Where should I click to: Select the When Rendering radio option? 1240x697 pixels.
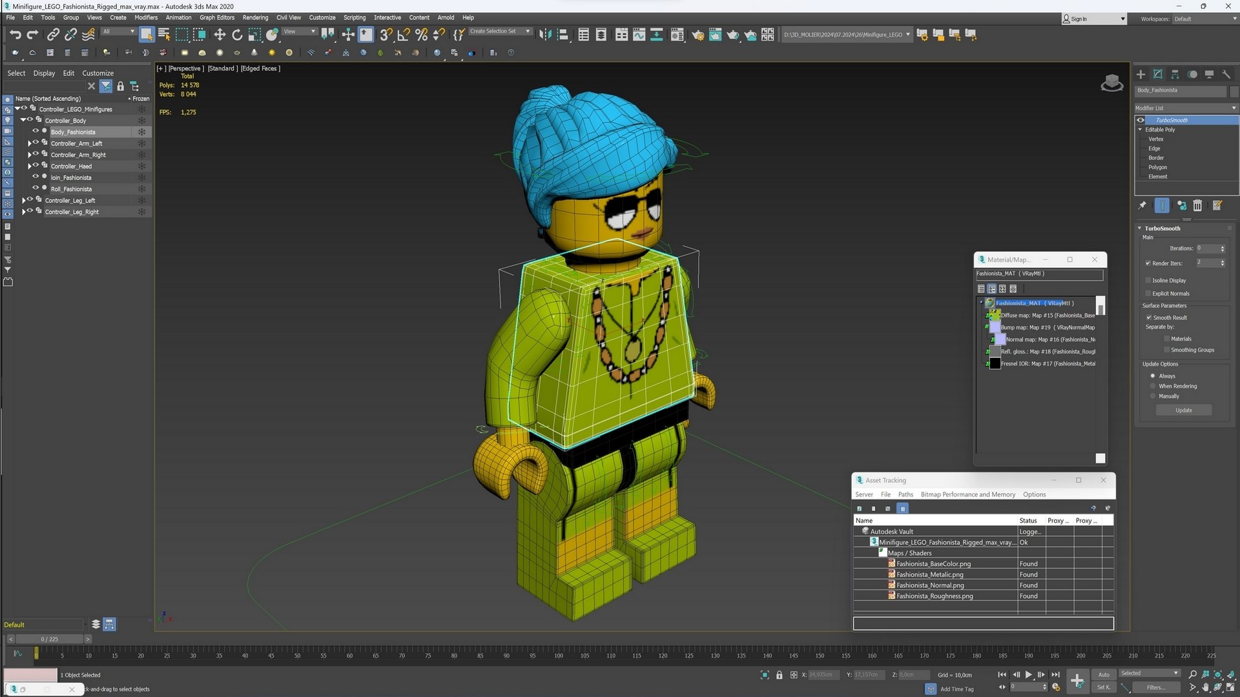(x=1153, y=386)
